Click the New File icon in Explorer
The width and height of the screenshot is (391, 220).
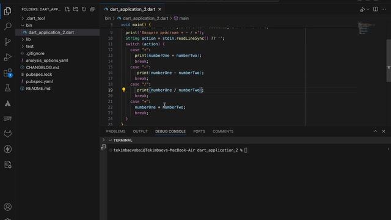[x=67, y=9]
